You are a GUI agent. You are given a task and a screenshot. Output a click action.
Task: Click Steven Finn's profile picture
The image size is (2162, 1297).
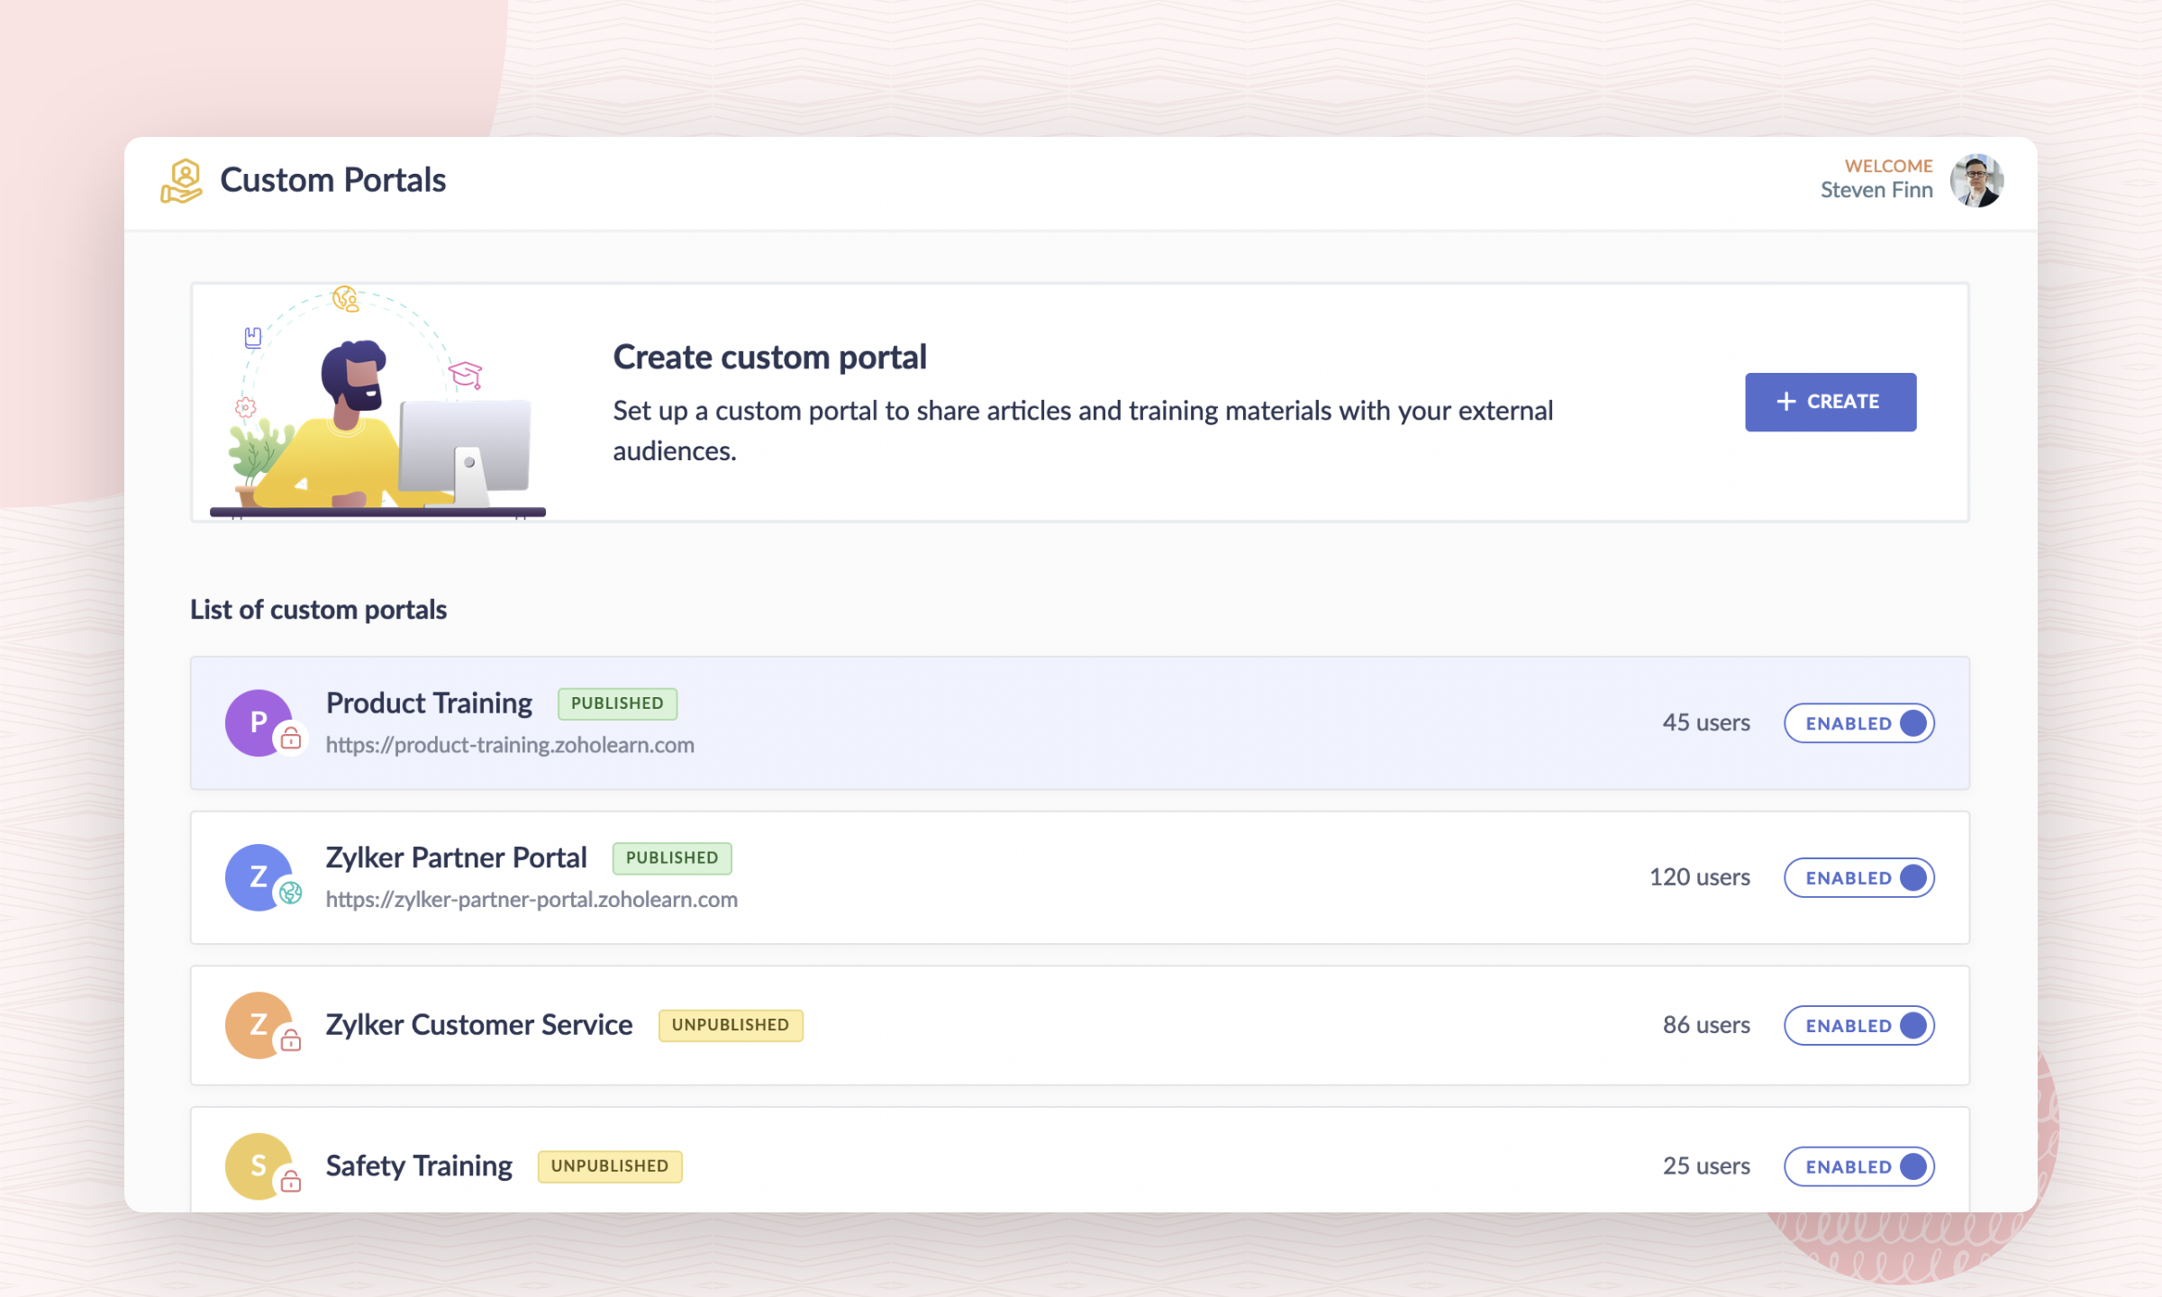(x=1976, y=180)
